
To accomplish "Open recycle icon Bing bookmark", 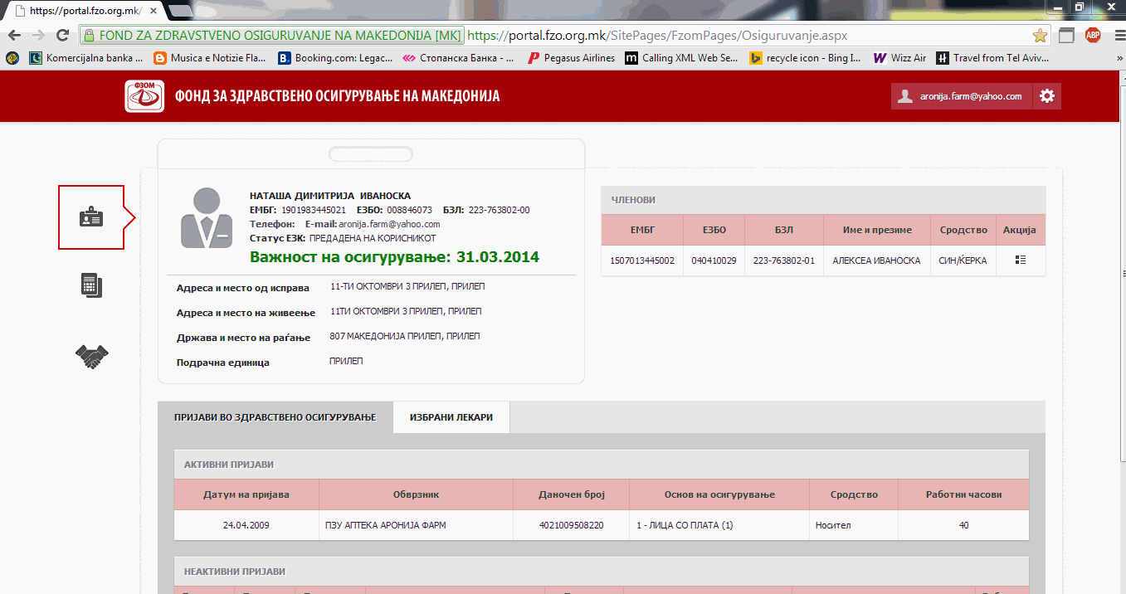I will (x=806, y=58).
